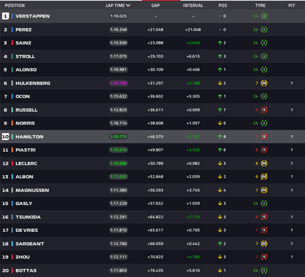
Task: Click Hulkenberg's yellow position-lost arrow
Action: click(220, 83)
